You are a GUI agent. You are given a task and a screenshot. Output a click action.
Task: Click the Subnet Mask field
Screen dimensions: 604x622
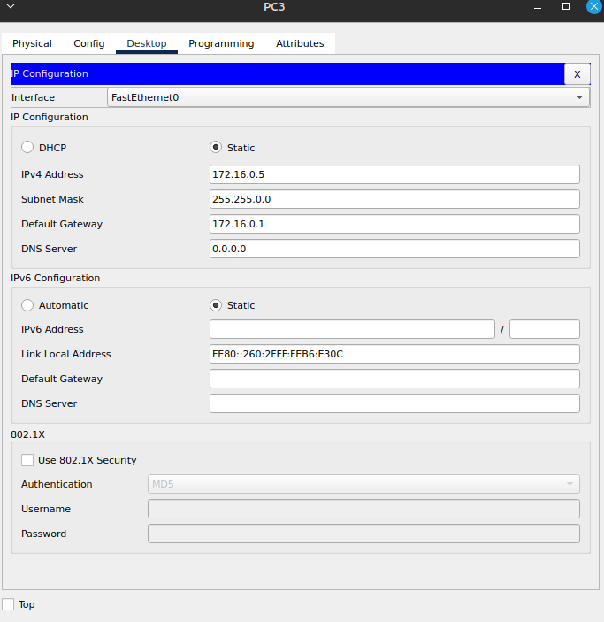point(394,199)
